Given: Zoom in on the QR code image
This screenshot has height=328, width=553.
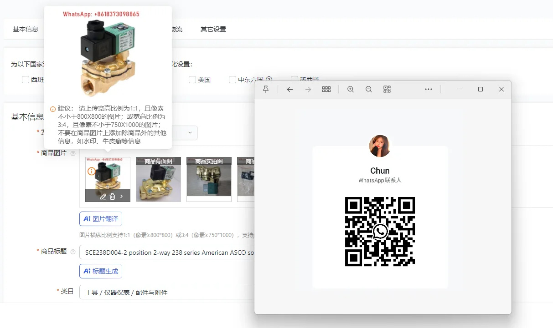Looking at the screenshot, I should coord(351,90).
